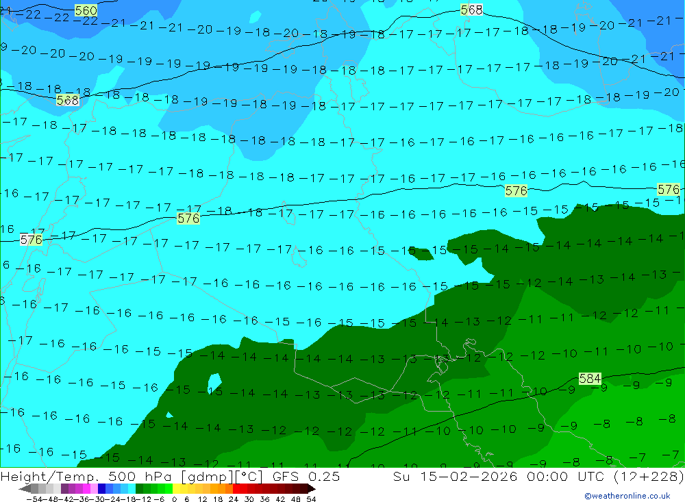
Task: Open the weatheronline.co.uk copyright link
Action: tap(627, 496)
